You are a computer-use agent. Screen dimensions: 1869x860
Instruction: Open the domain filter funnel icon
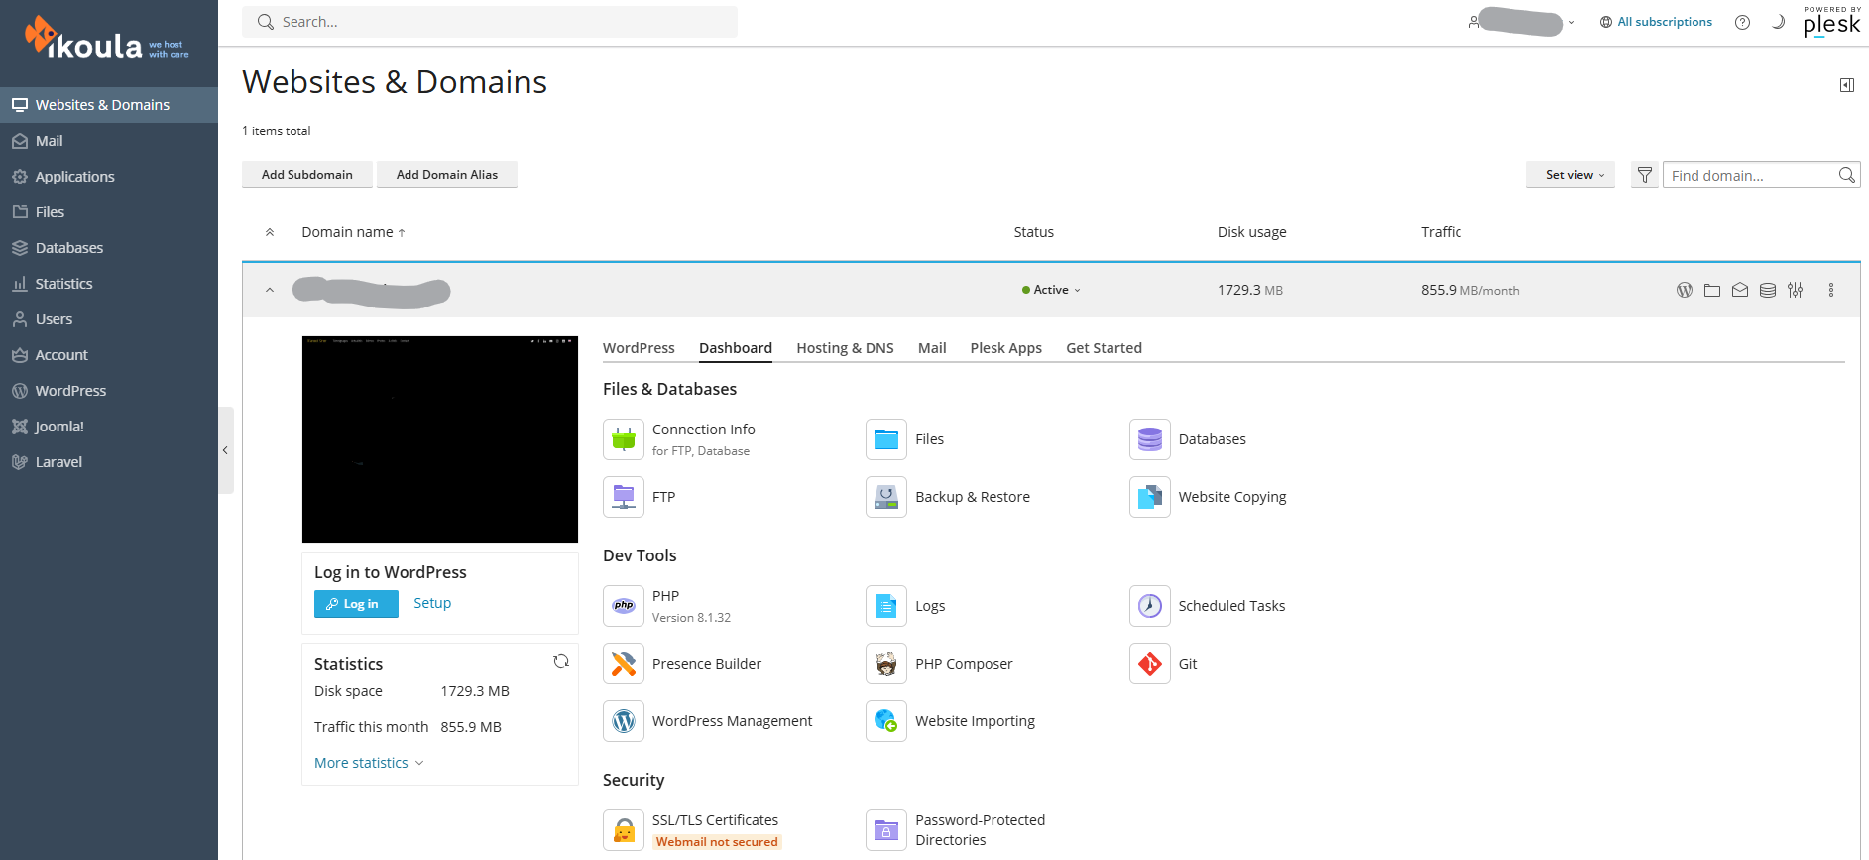tap(1645, 175)
